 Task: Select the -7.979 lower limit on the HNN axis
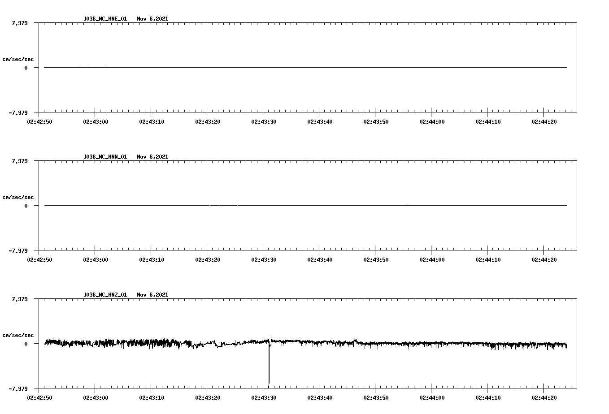click(18, 250)
